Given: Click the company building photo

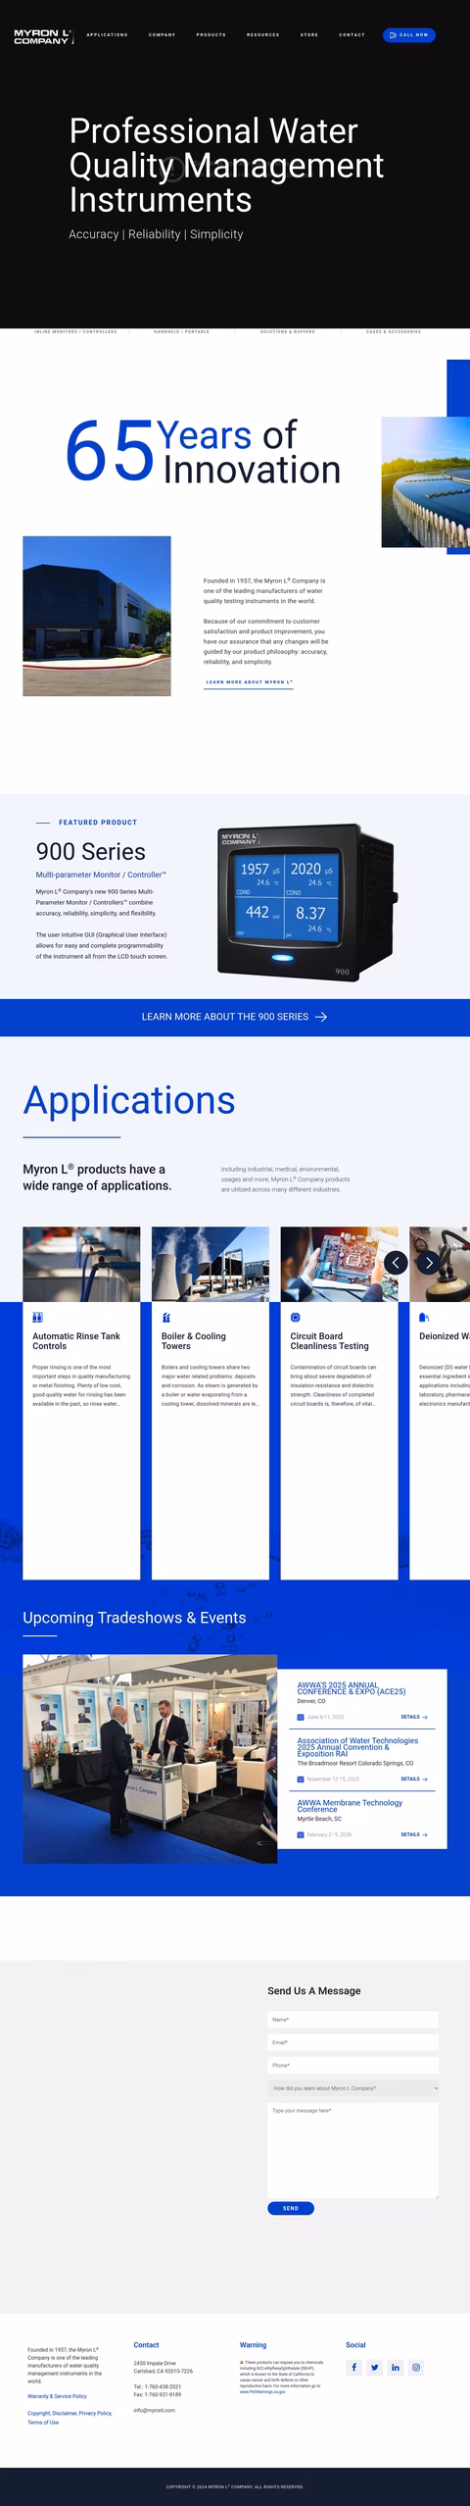Looking at the screenshot, I should 97,616.
